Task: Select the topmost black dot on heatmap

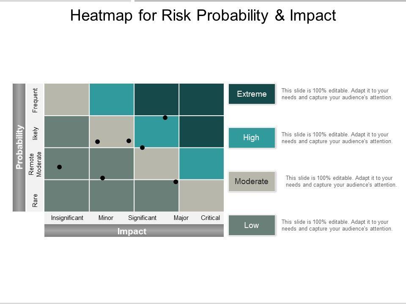Action: (x=165, y=118)
